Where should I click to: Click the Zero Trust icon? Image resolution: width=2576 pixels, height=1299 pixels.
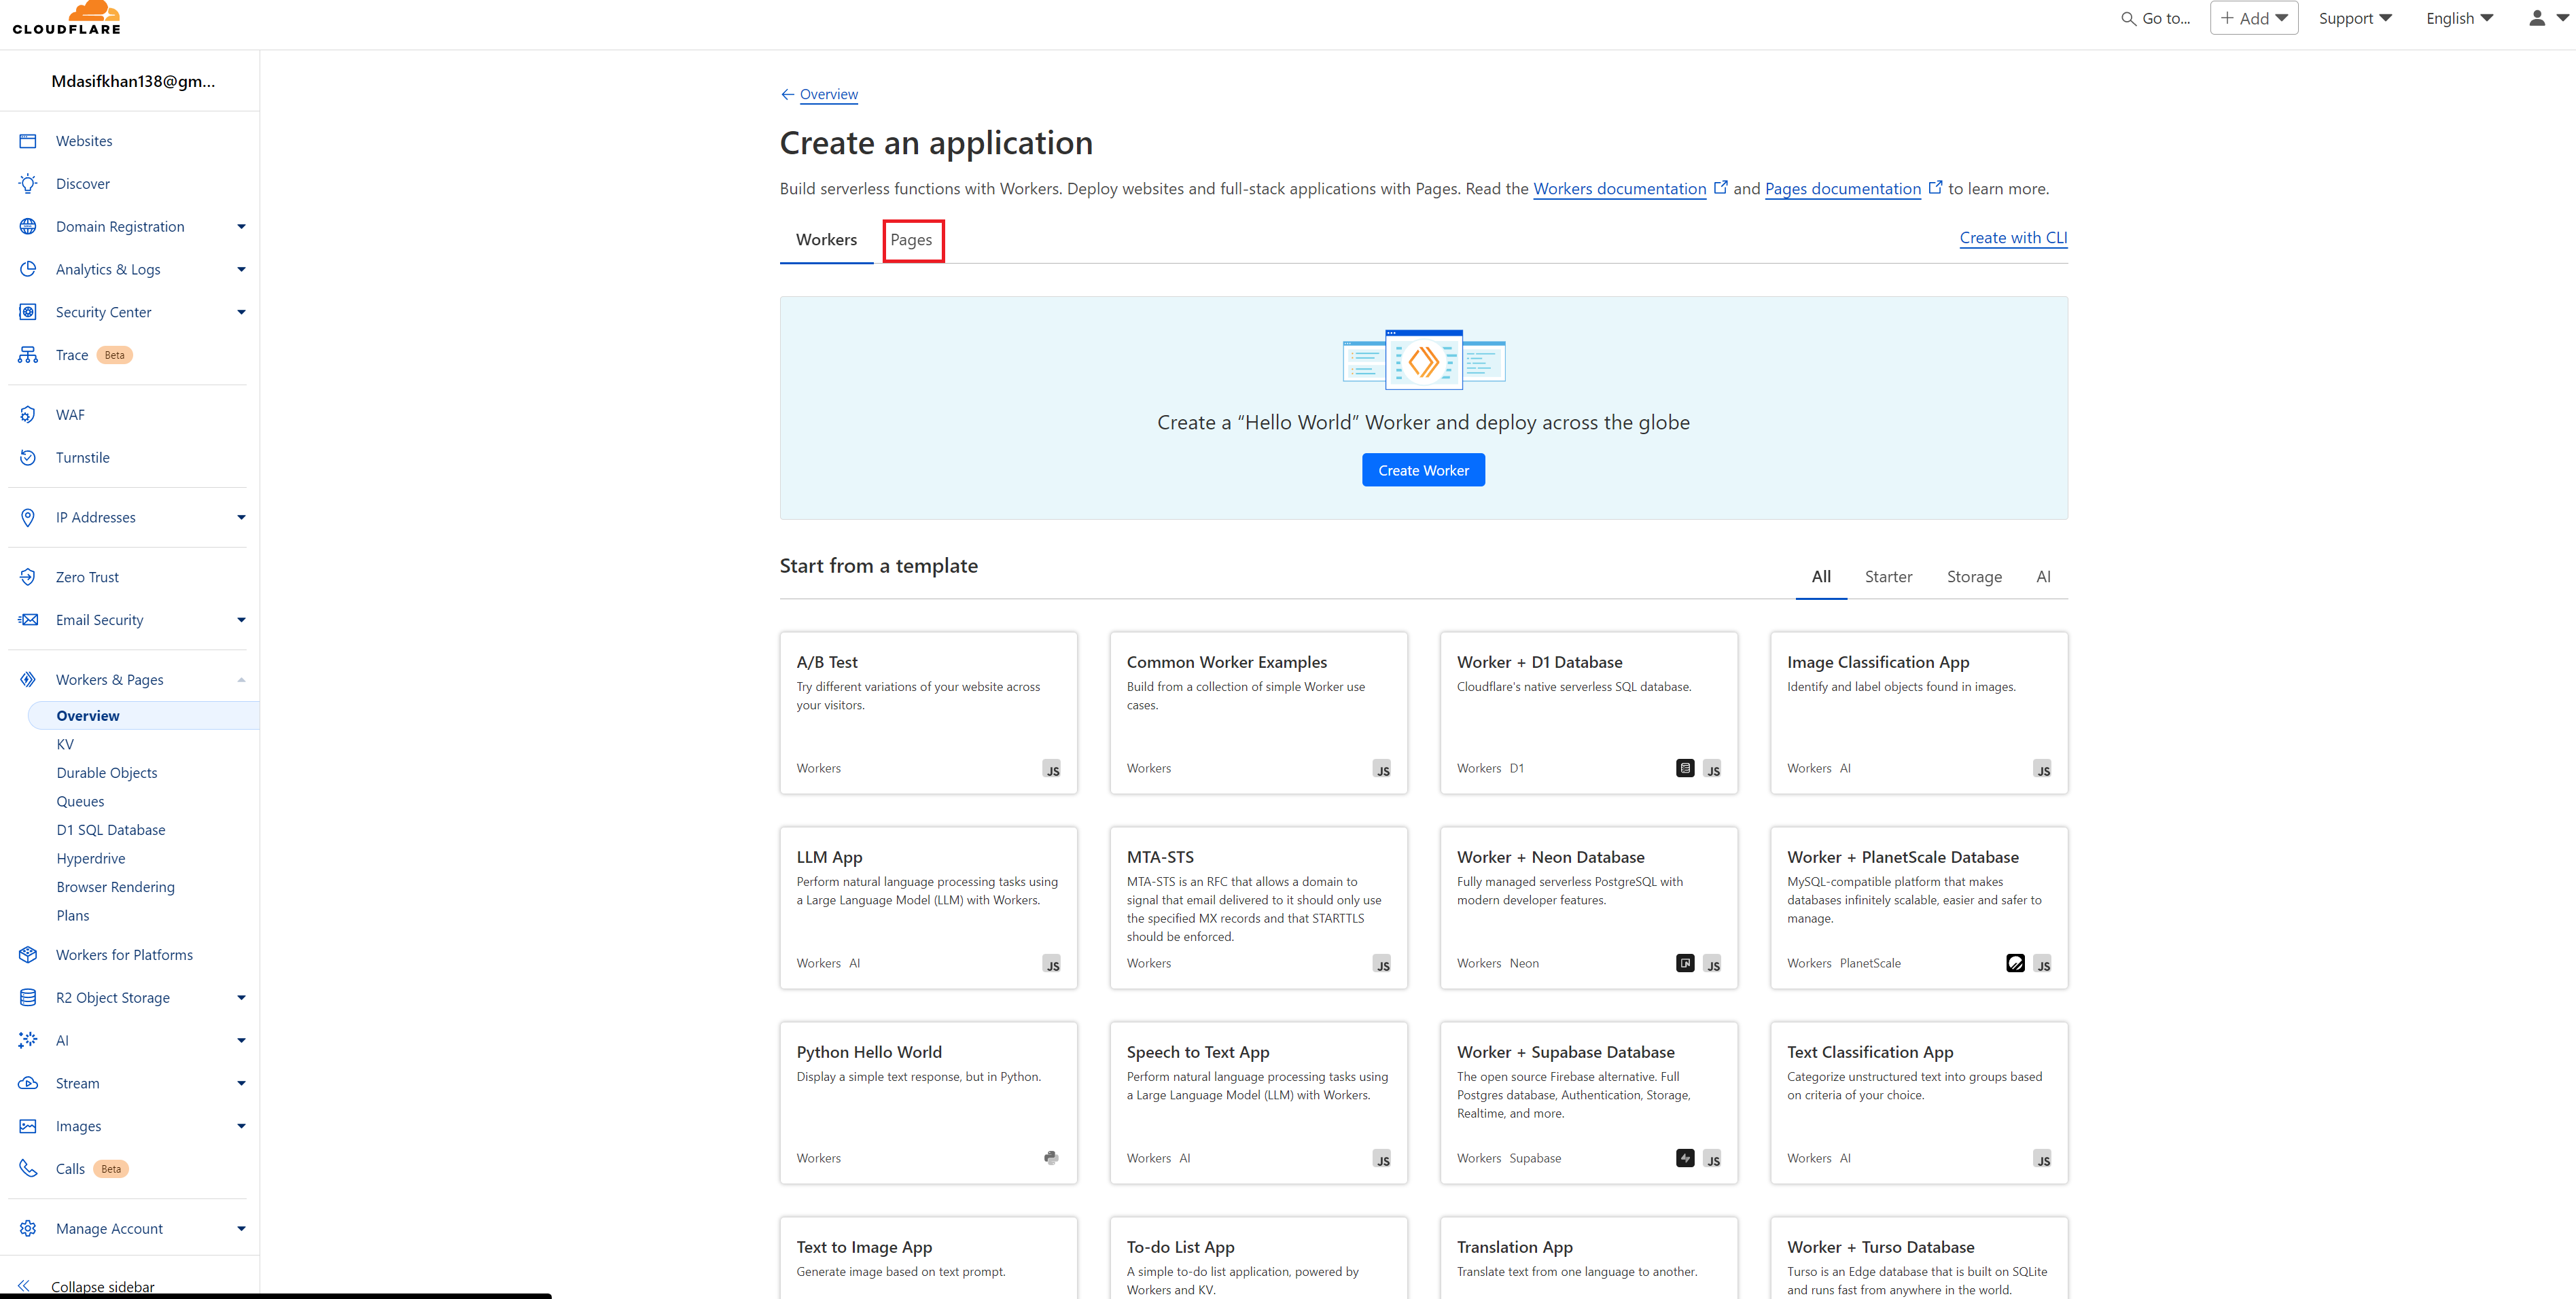click(28, 577)
